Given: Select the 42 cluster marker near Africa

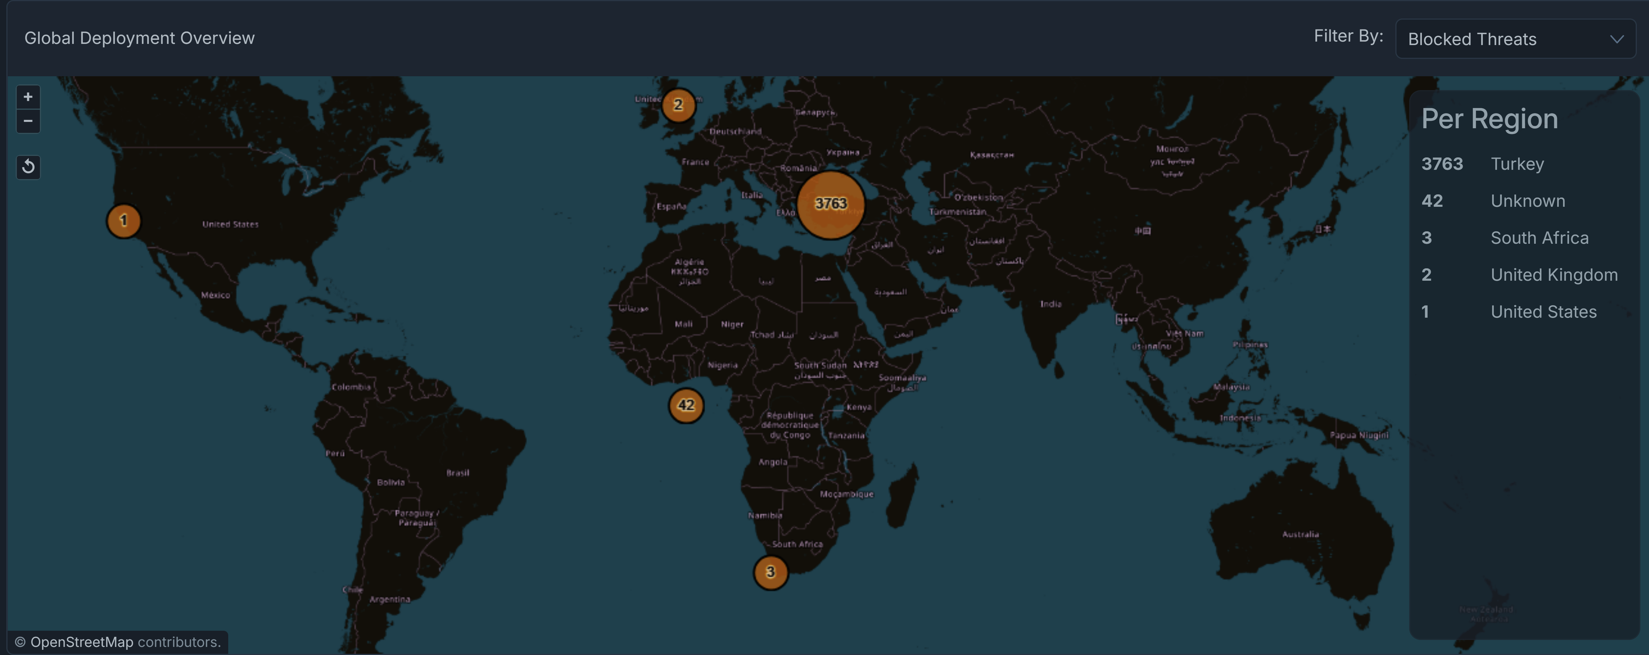Looking at the screenshot, I should pos(686,405).
